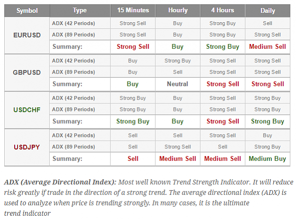Select USDJPY Hourly Medium Sell summary

178,158
